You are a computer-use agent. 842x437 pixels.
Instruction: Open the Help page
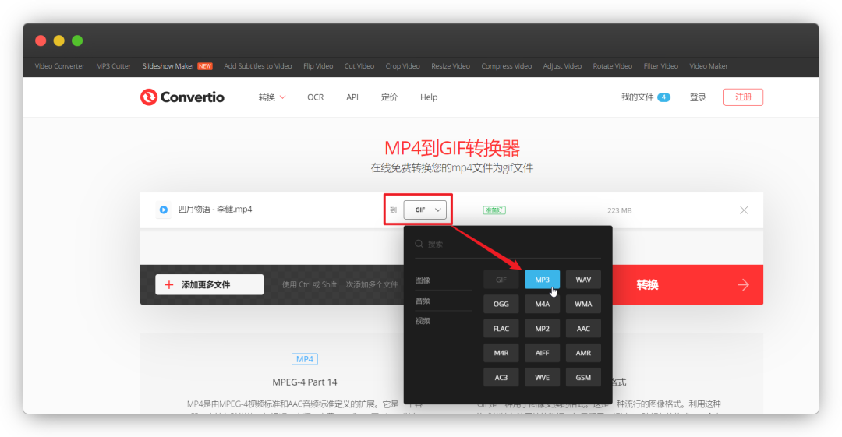pyautogui.click(x=429, y=97)
